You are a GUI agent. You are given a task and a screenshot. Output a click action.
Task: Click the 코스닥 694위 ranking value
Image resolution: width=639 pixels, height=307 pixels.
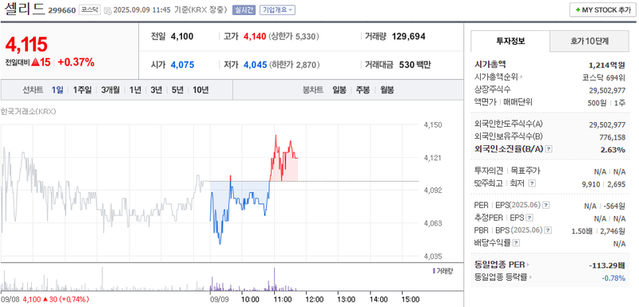point(605,77)
